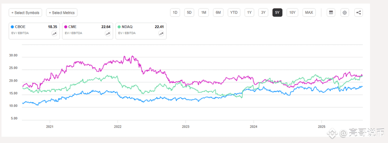This screenshot has width=388, height=143.
Task: Click the CME ticker label
Action: click(x=72, y=27)
